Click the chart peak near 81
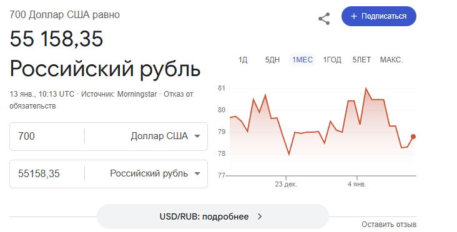 (x=365, y=88)
